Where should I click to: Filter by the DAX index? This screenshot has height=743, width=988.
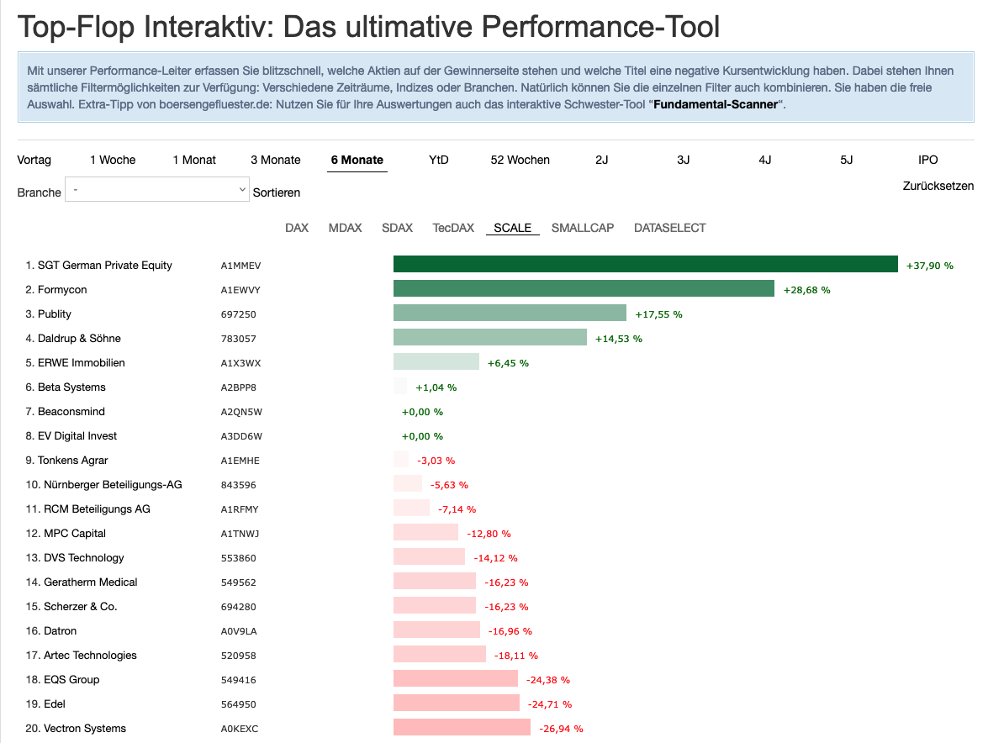(x=297, y=228)
